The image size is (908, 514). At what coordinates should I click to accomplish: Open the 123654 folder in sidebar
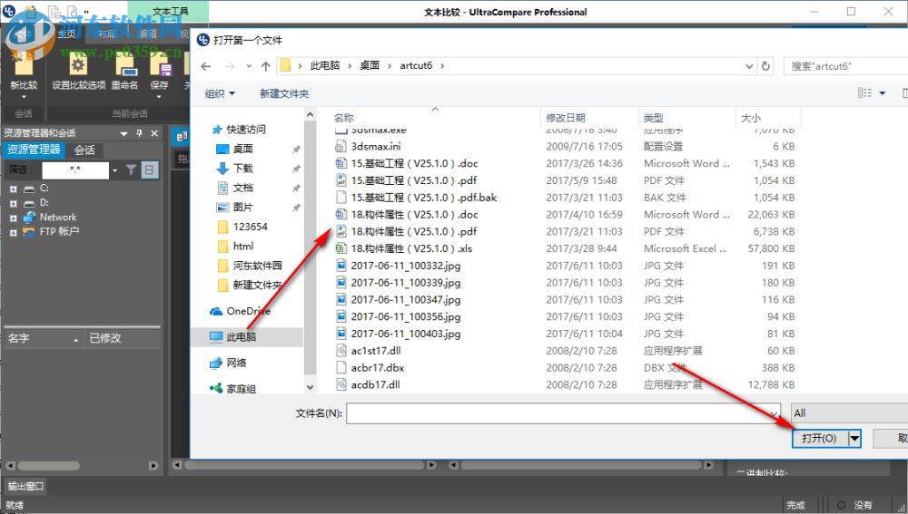(x=242, y=227)
